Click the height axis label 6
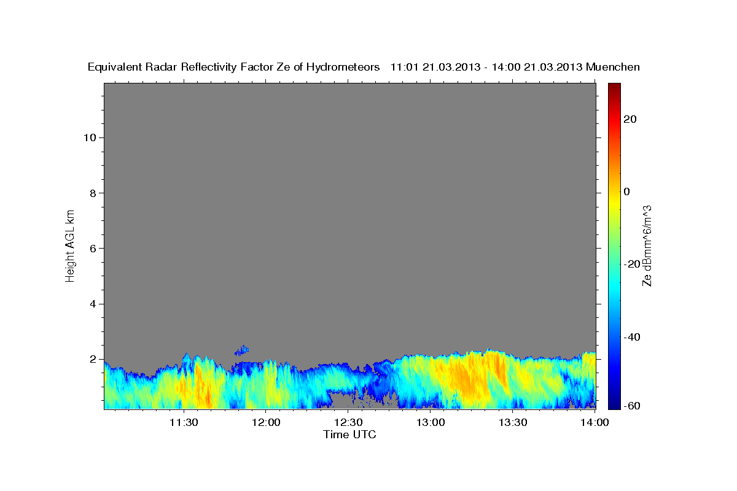737x491 pixels. click(92, 249)
